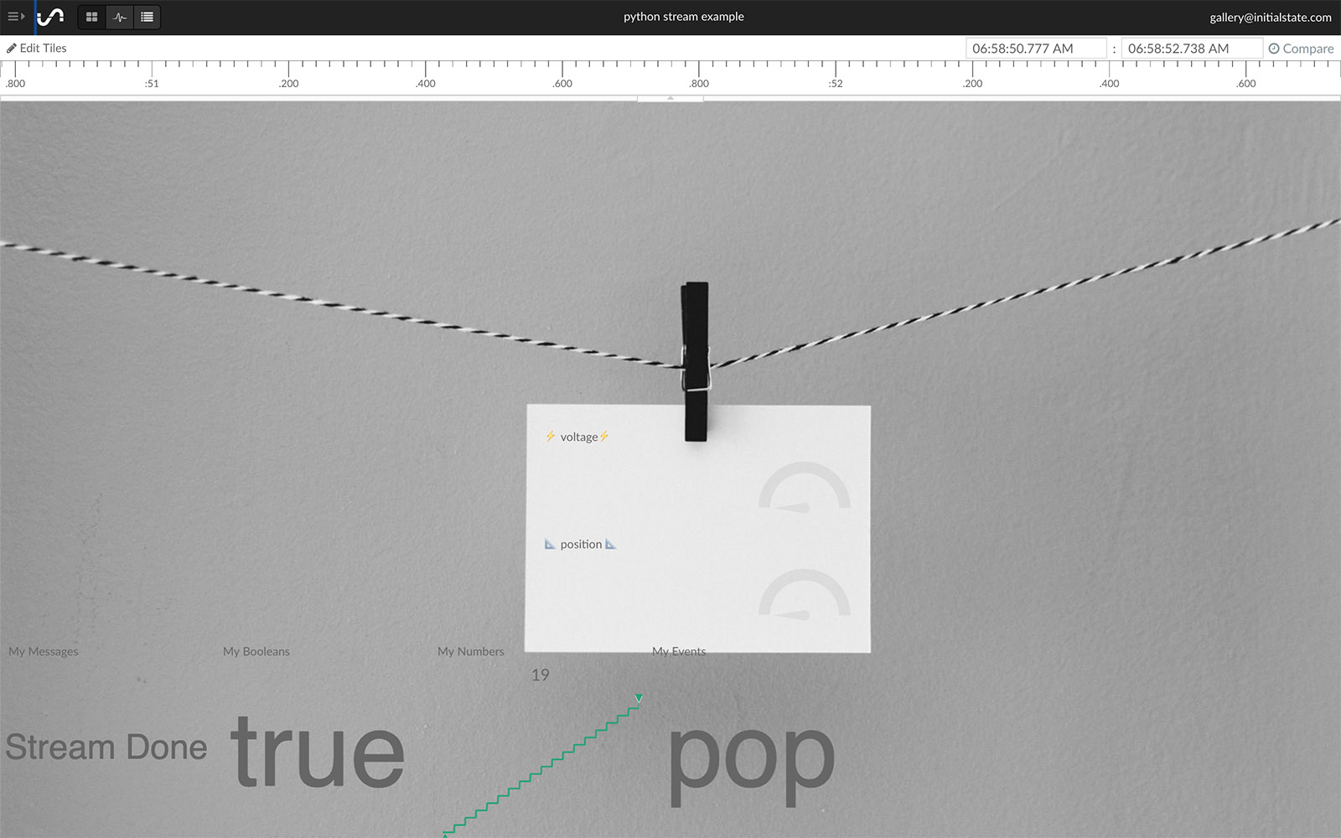The width and height of the screenshot is (1341, 838).
Task: Select the voltage tile label
Action: pyautogui.click(x=578, y=437)
